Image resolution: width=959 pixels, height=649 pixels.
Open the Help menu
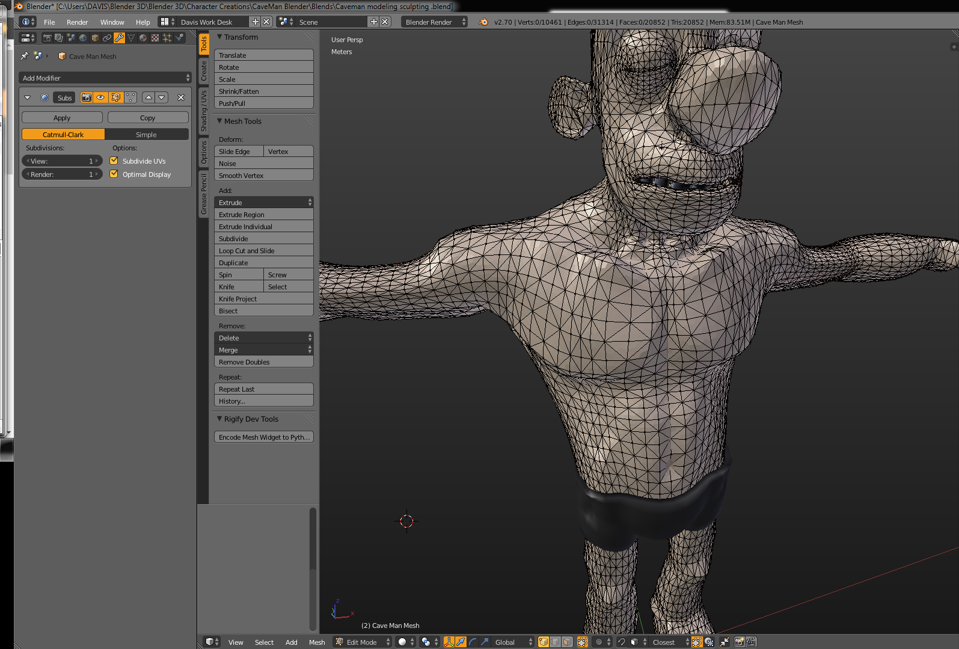pos(142,22)
